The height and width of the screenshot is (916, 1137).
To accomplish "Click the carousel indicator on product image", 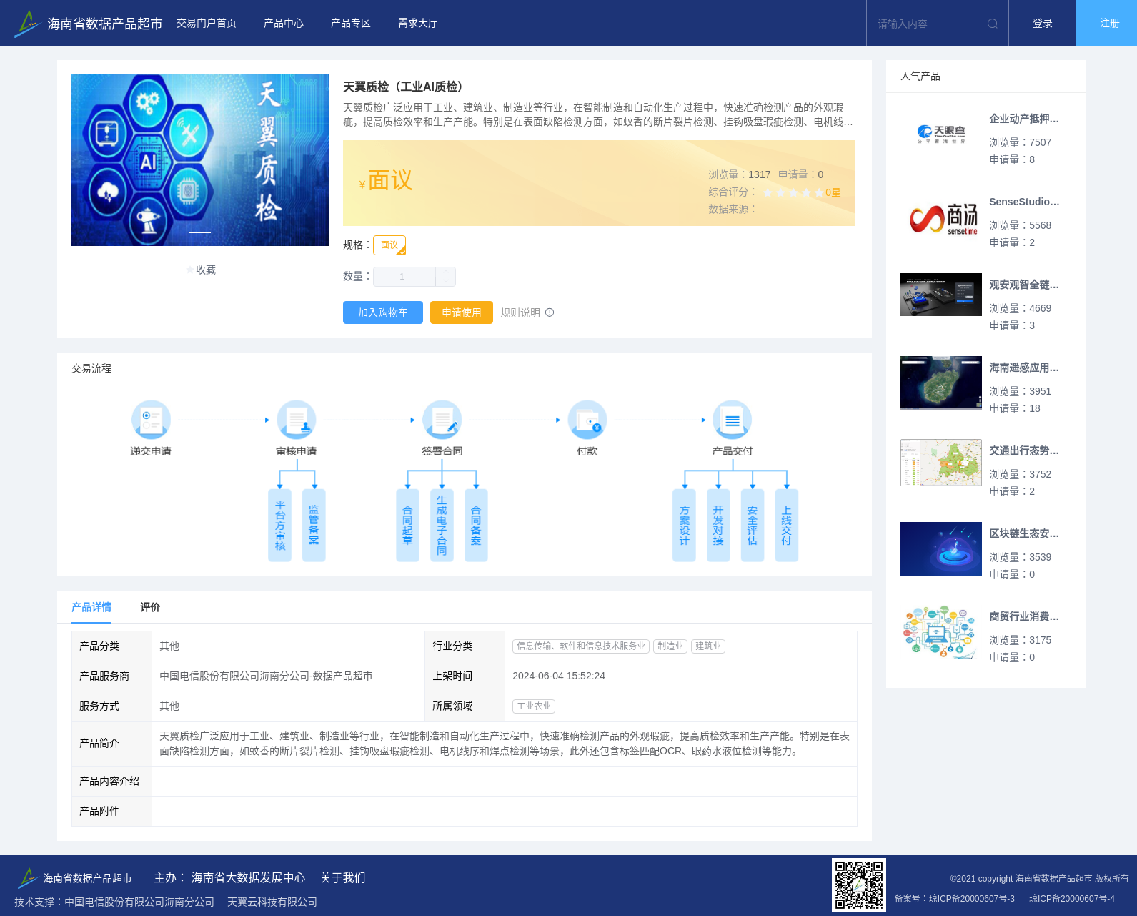I will tap(200, 232).
